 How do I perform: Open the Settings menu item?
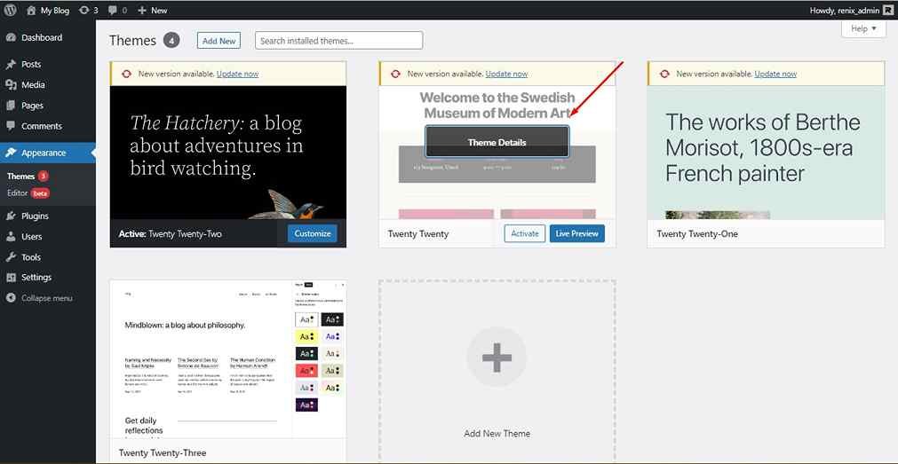coord(48,278)
